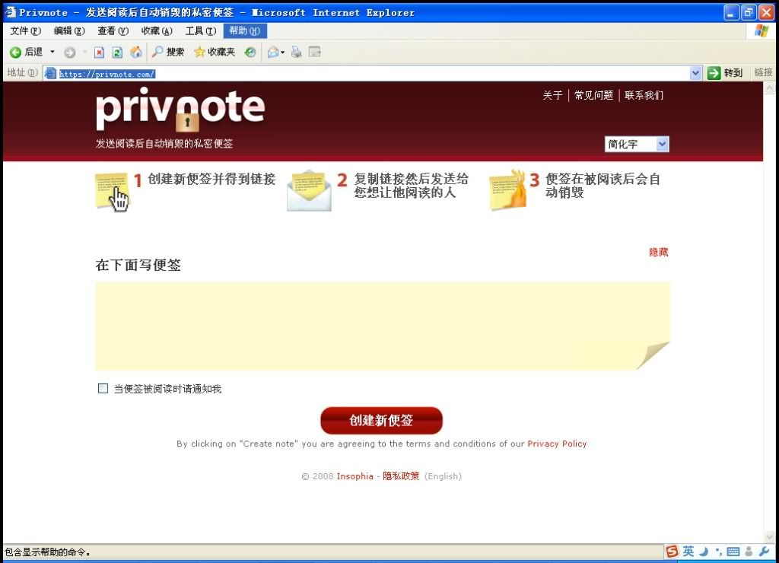
Task: Open the 编辑(E) menu
Action: click(x=69, y=30)
